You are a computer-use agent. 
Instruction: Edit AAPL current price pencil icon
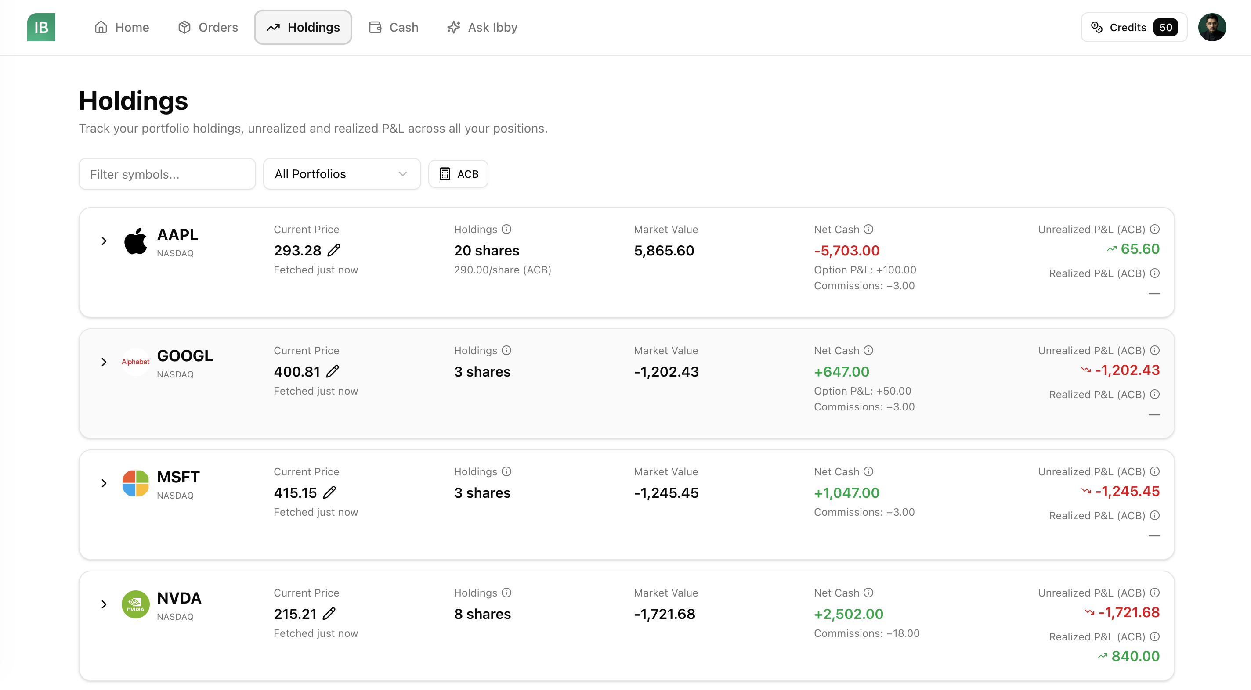[x=334, y=250]
